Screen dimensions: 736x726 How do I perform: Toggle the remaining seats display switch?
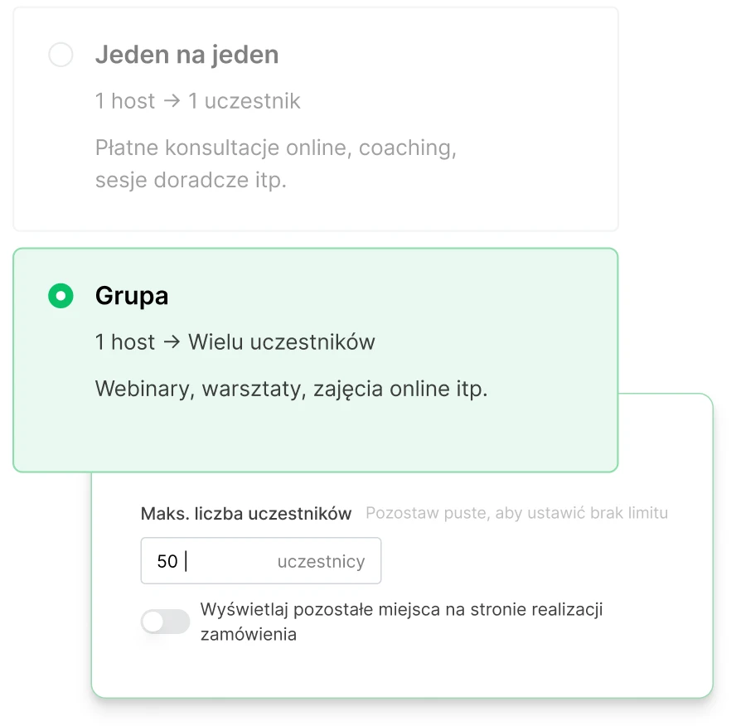pyautogui.click(x=166, y=622)
